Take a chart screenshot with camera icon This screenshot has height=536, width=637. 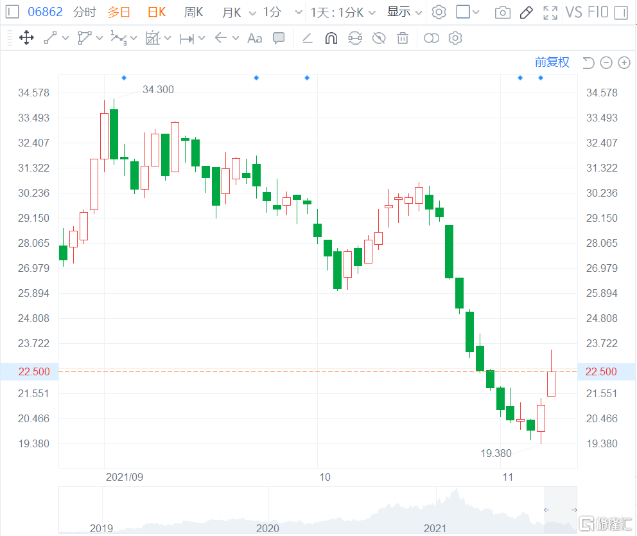pyautogui.click(x=503, y=12)
